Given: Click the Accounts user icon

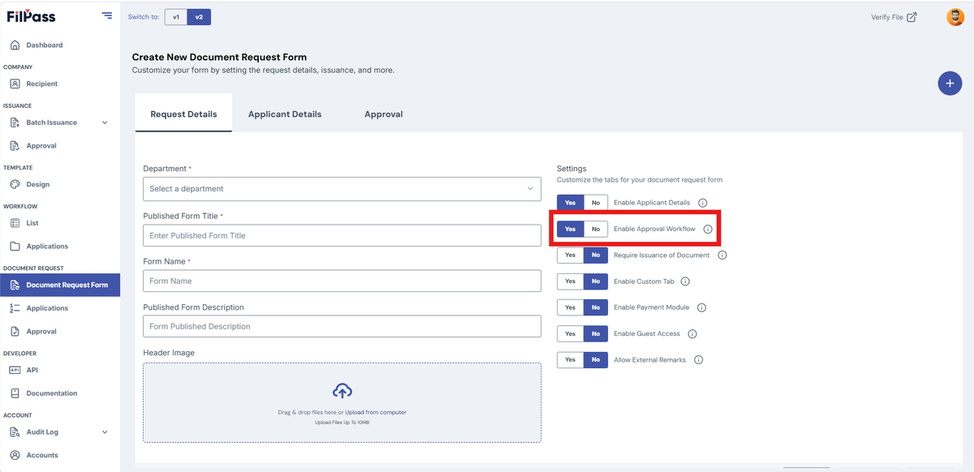Looking at the screenshot, I should point(15,455).
